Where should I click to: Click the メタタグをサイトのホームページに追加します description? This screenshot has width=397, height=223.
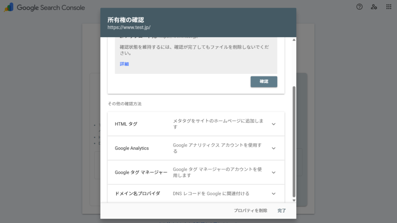pyautogui.click(x=218, y=124)
